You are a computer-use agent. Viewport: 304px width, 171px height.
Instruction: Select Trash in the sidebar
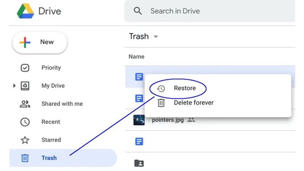[63, 158]
